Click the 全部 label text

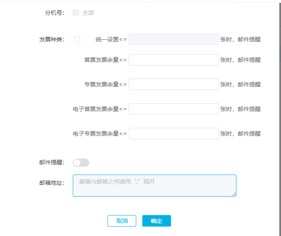[88, 13]
